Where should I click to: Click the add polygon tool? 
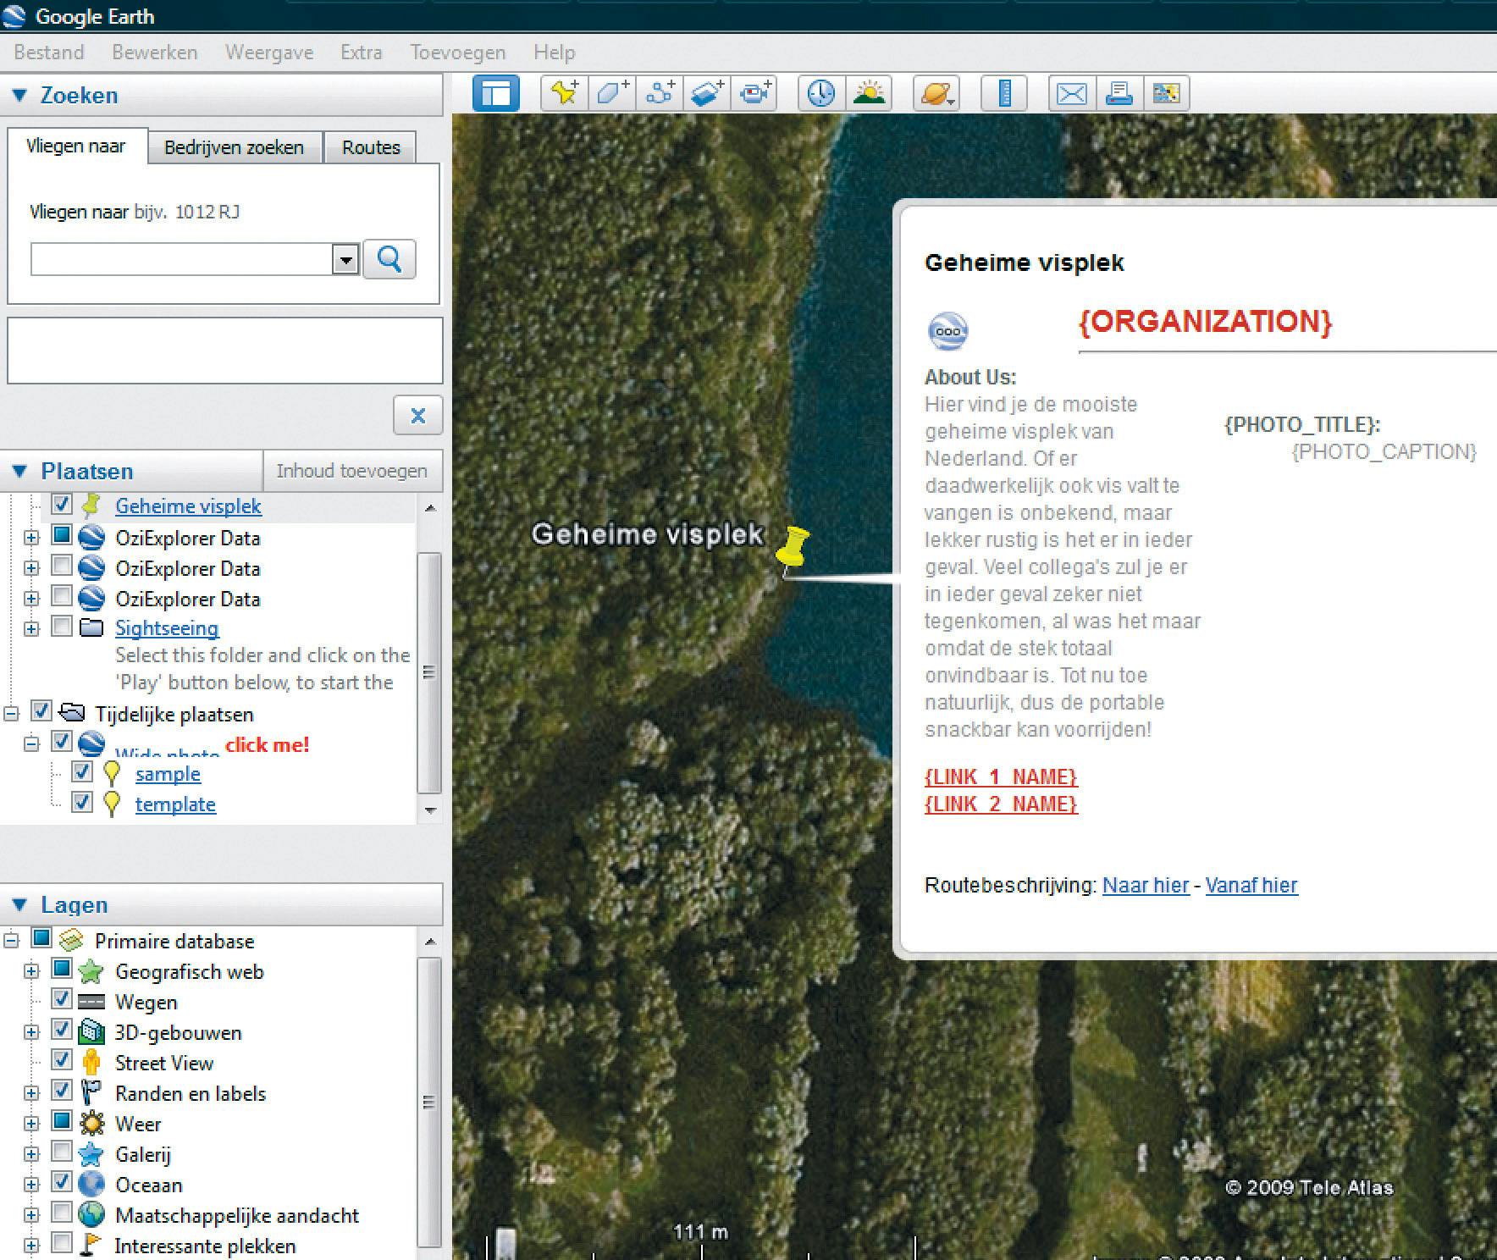coord(612,93)
